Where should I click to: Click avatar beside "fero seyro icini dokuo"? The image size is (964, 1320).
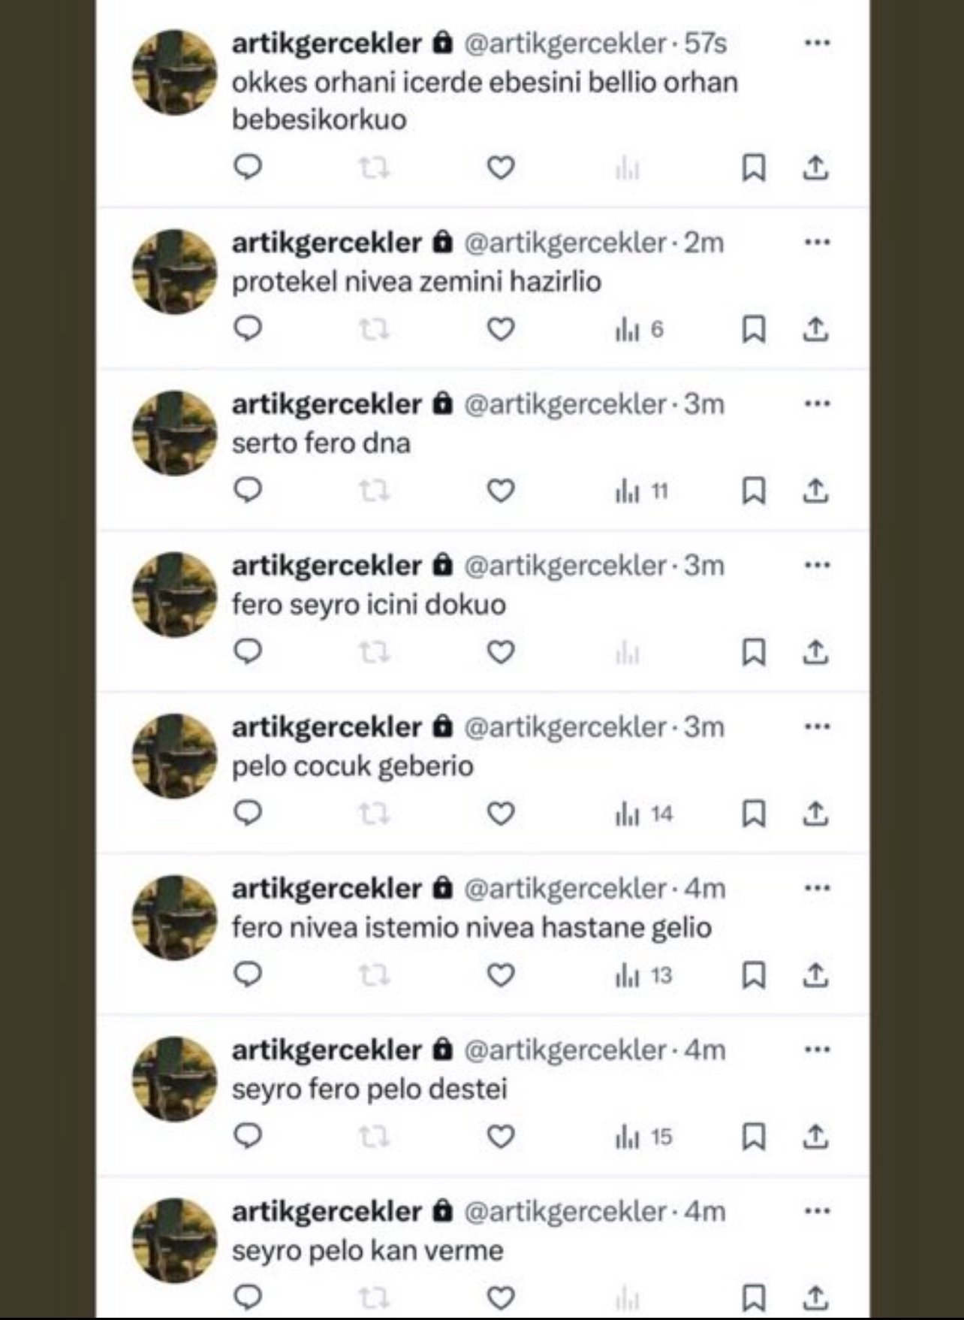click(174, 595)
